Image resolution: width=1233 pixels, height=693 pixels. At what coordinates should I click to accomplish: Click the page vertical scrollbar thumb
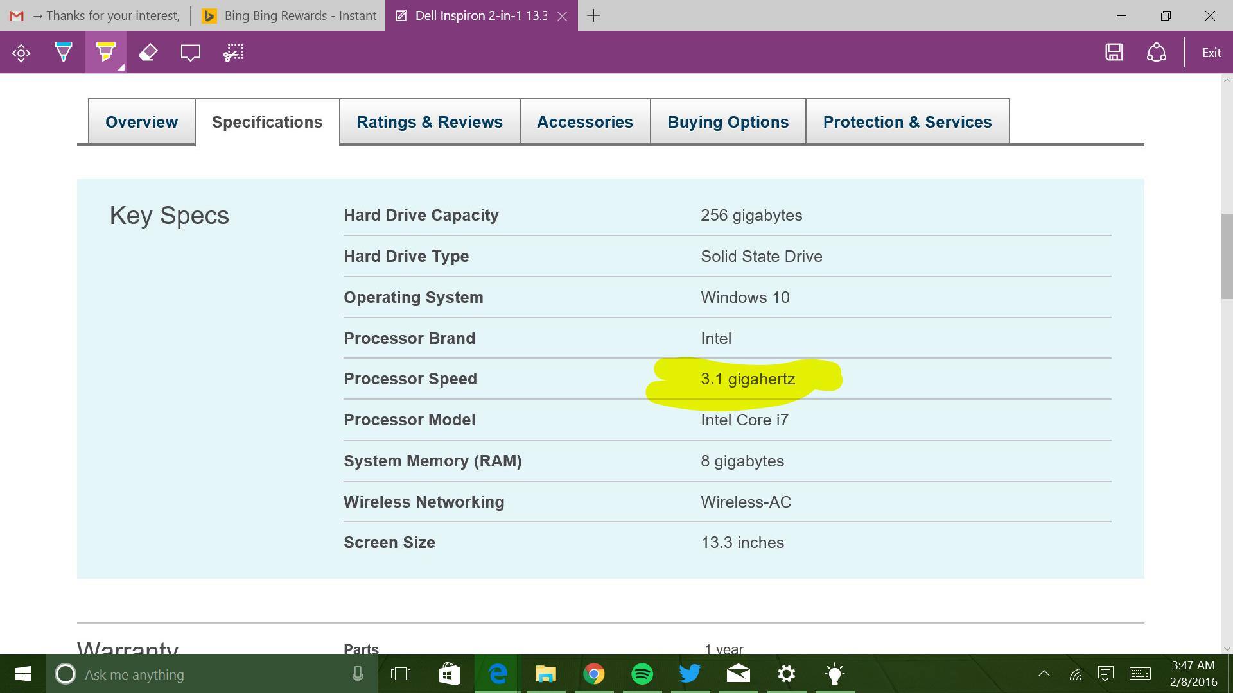click(x=1227, y=256)
